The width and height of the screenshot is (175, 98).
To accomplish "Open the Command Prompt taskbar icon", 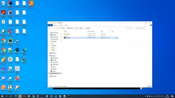I will point(69,96).
